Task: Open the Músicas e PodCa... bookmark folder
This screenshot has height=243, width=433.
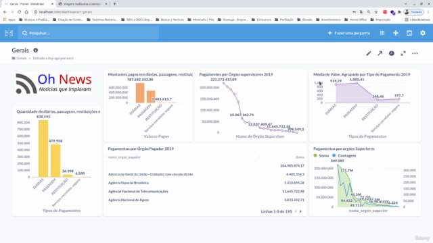Action: (x=35, y=20)
